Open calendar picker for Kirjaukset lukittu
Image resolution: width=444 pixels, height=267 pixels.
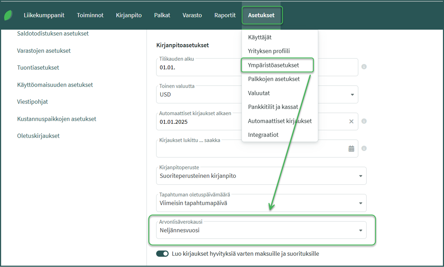[x=351, y=149]
